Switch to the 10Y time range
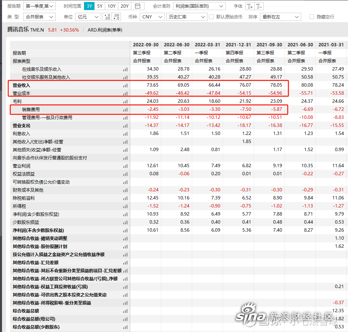 click(112, 6)
